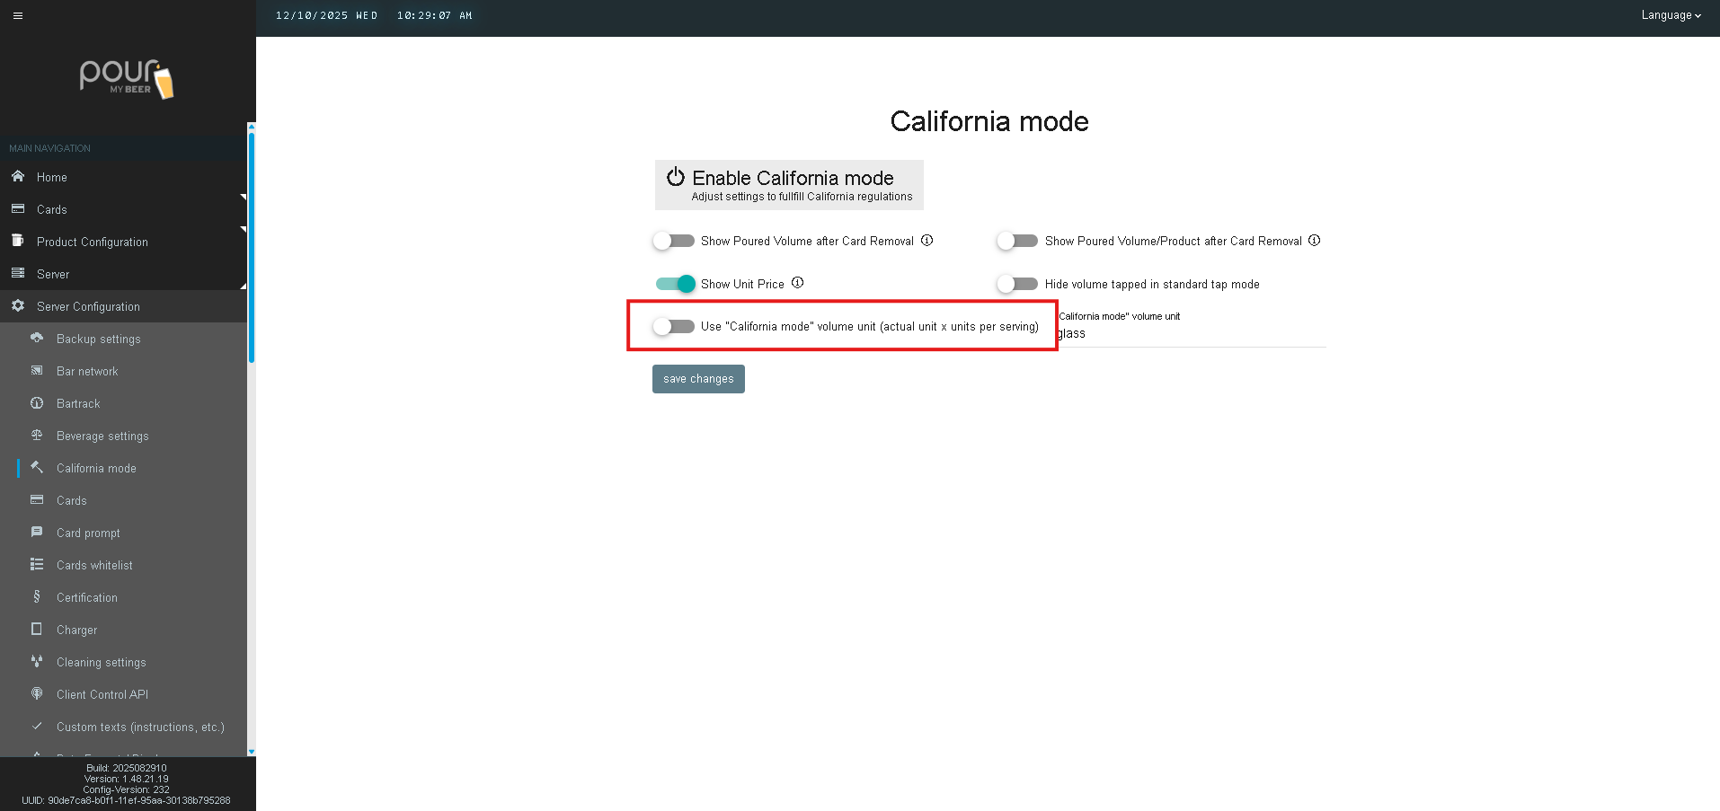
Task: Toggle the Use "California mode" volume unit switch
Action: coord(674,326)
